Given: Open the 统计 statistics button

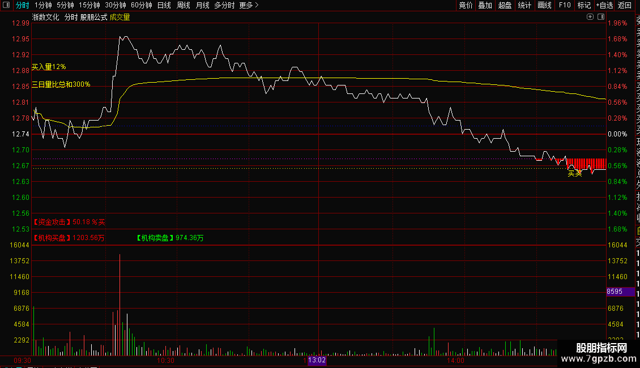Looking at the screenshot, I should 524,5.
